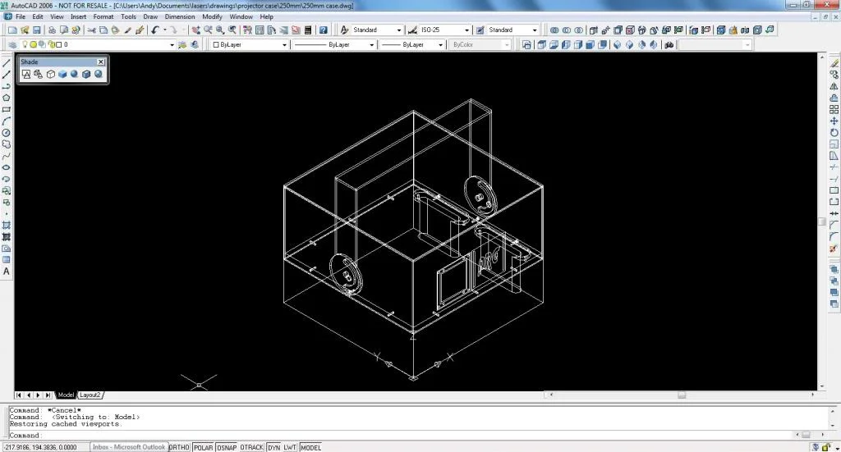Click the Gouraud Shaded sphere icon
The height and width of the screenshot is (452, 841).
(74, 74)
